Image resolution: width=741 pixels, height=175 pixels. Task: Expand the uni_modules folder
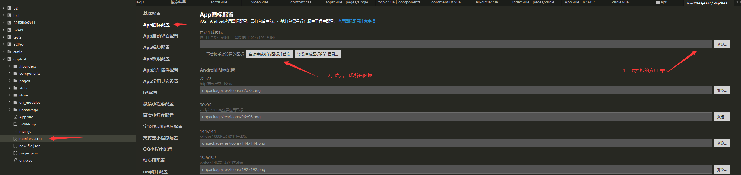10,103
